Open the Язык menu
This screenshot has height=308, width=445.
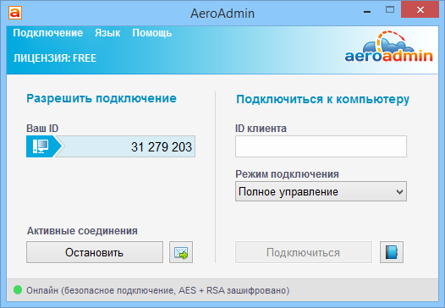click(107, 33)
